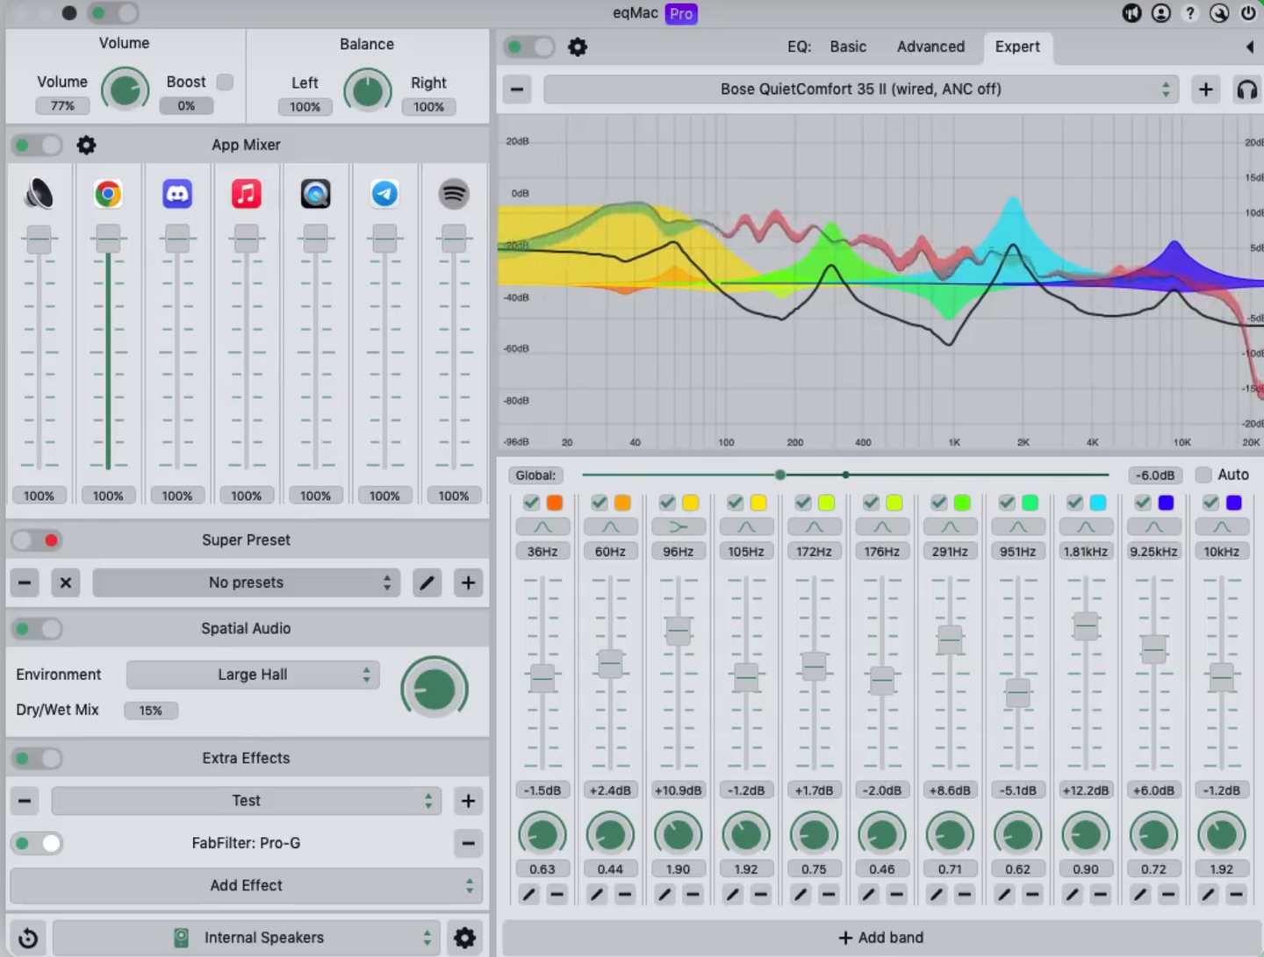Enable the Auto gain checkbox
The image size is (1264, 957).
1203,475
